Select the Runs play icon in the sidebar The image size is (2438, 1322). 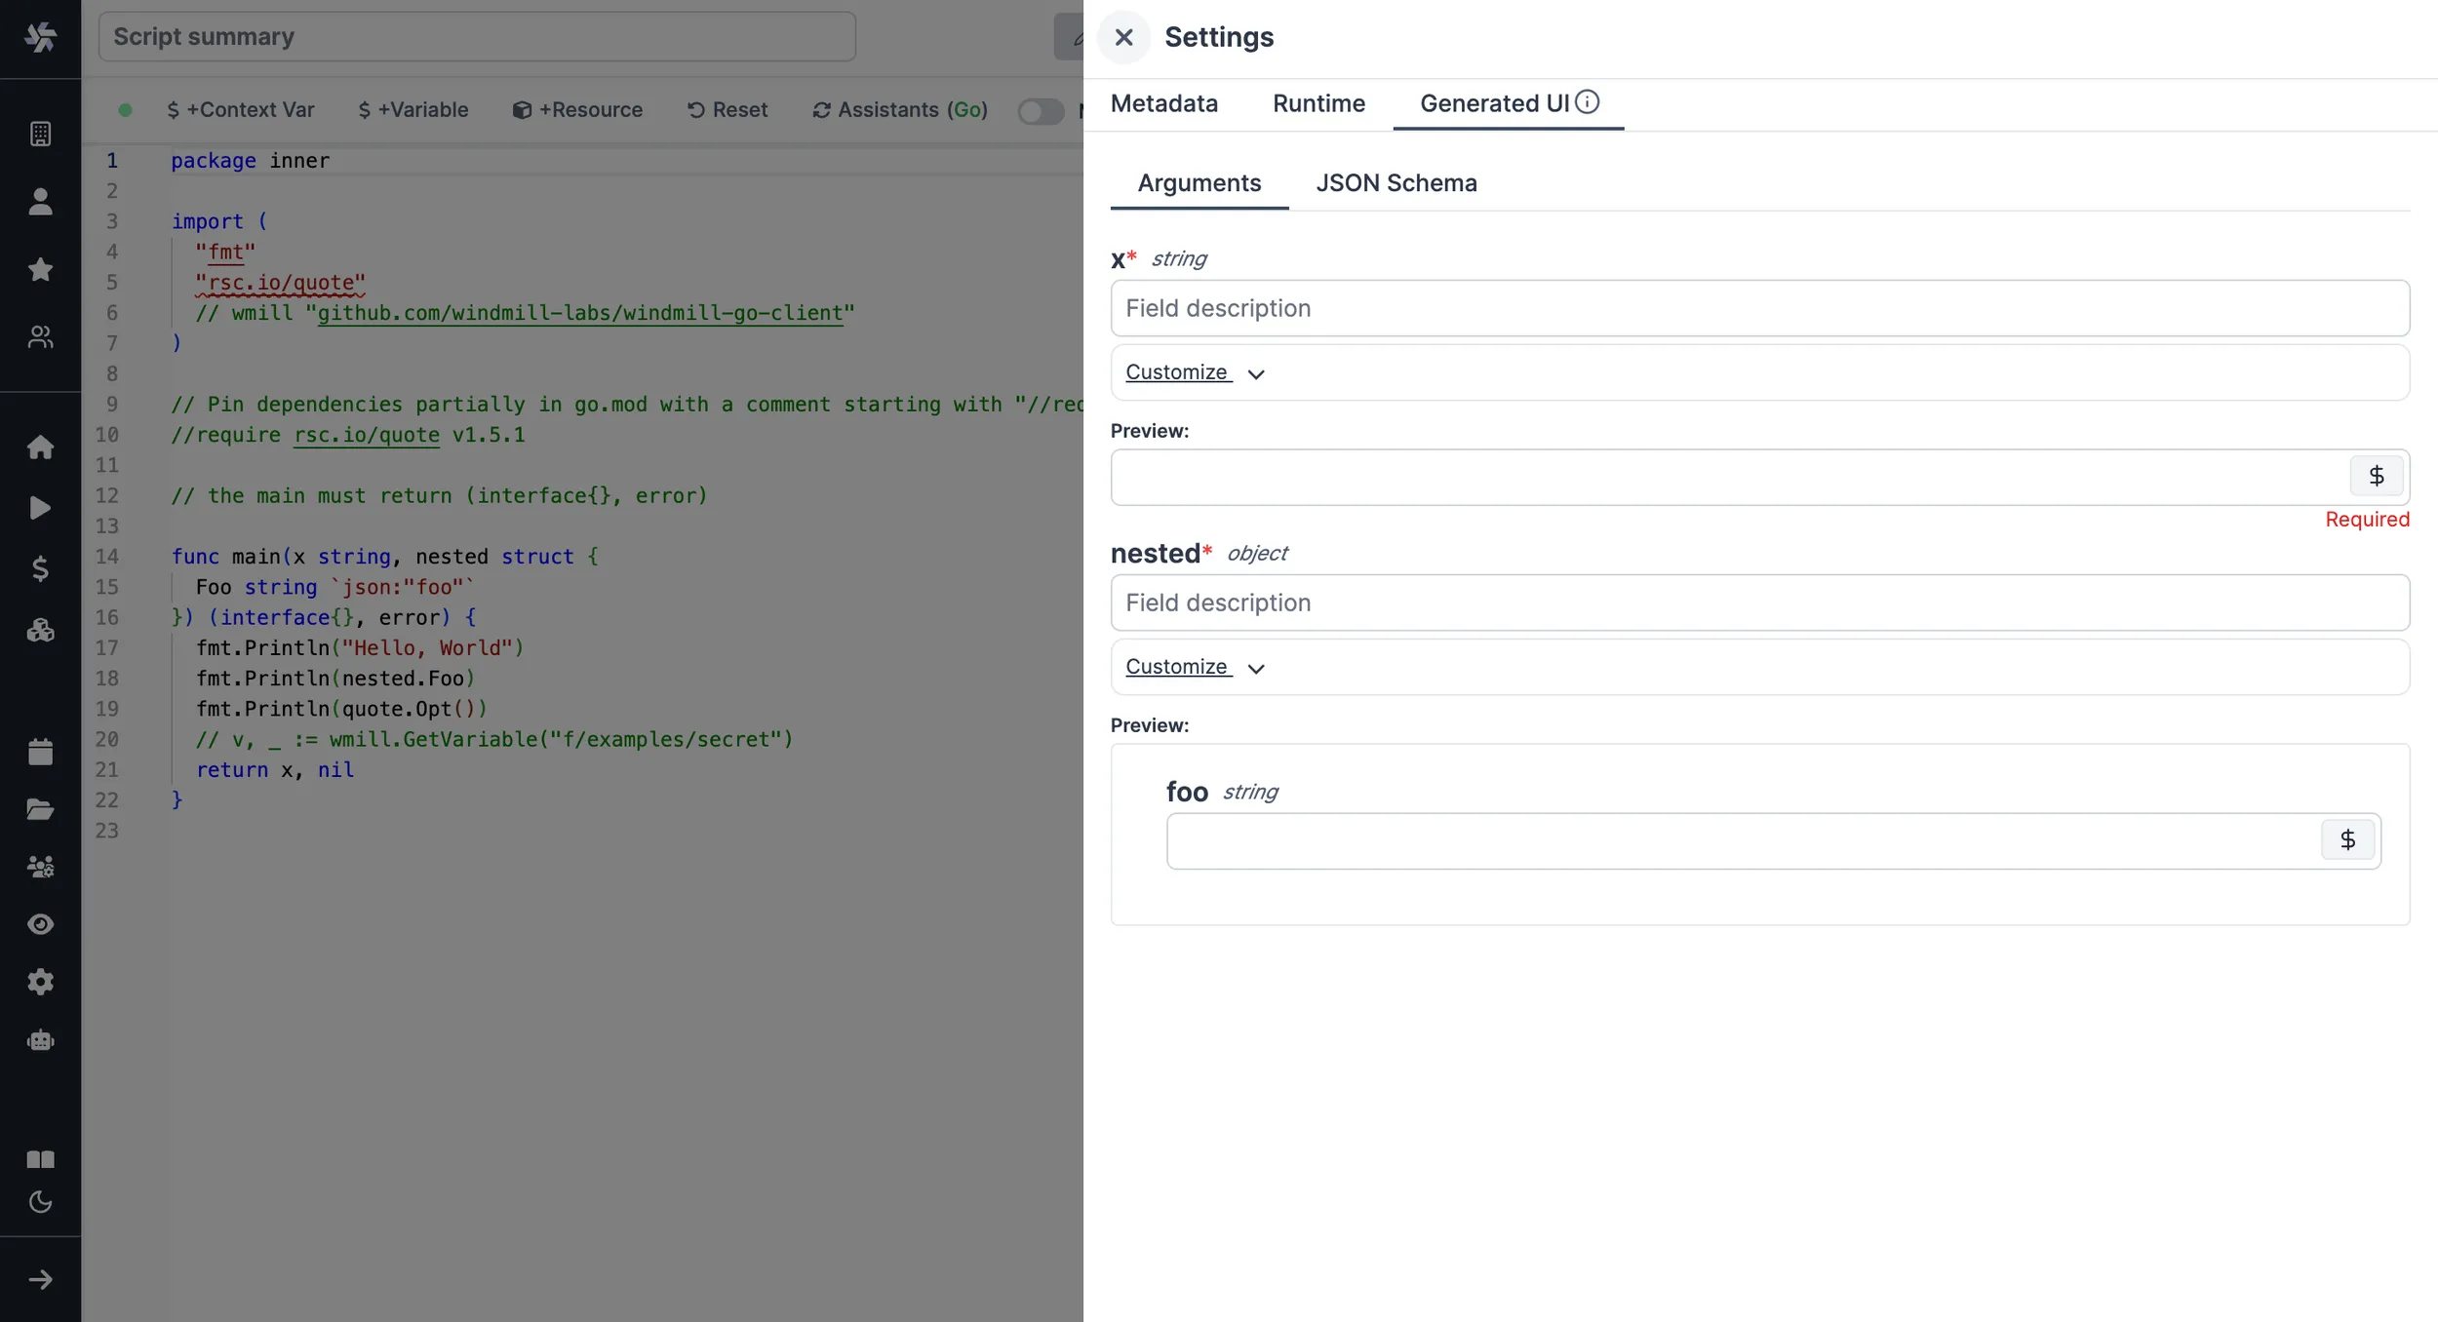[x=40, y=508]
